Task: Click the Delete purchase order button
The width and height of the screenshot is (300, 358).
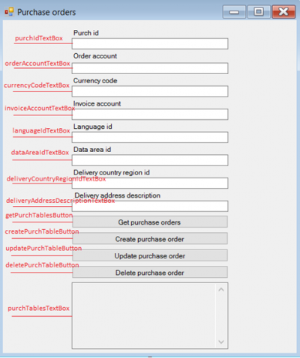Action: point(150,272)
